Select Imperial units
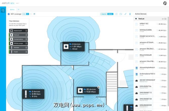169x111 pixels. [104, 14]
